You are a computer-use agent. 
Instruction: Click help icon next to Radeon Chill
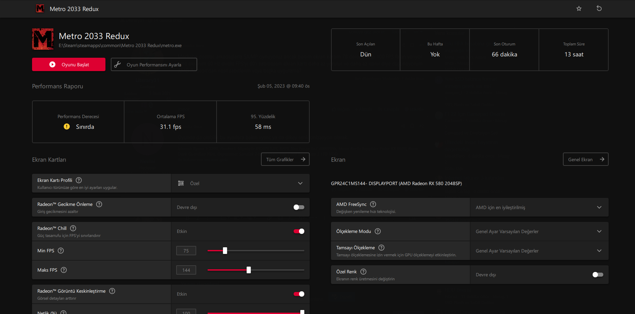pyautogui.click(x=73, y=228)
